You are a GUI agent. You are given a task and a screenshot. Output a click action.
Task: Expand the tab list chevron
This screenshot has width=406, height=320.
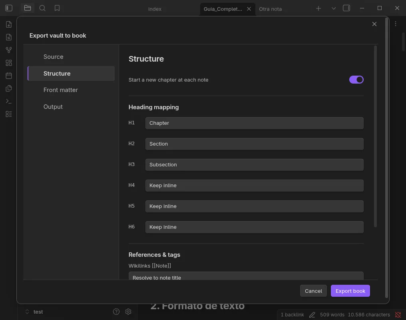[334, 8]
